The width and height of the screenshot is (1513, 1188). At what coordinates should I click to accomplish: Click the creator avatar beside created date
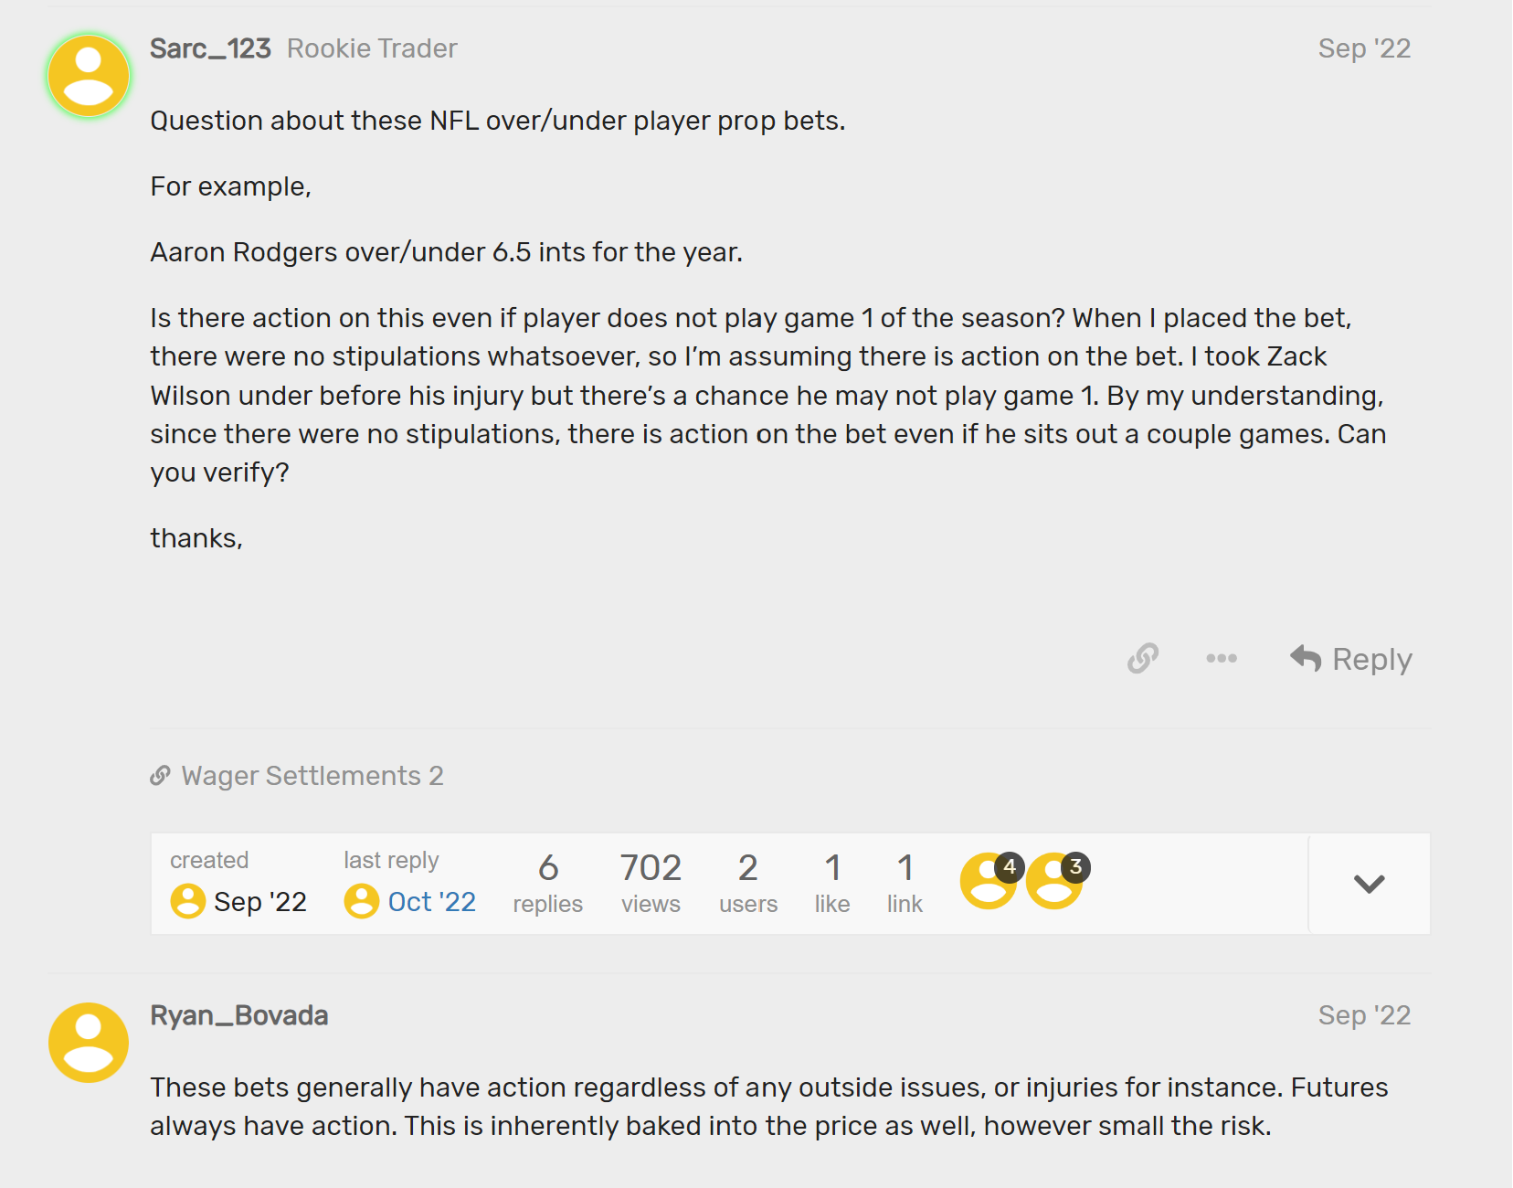click(x=188, y=901)
